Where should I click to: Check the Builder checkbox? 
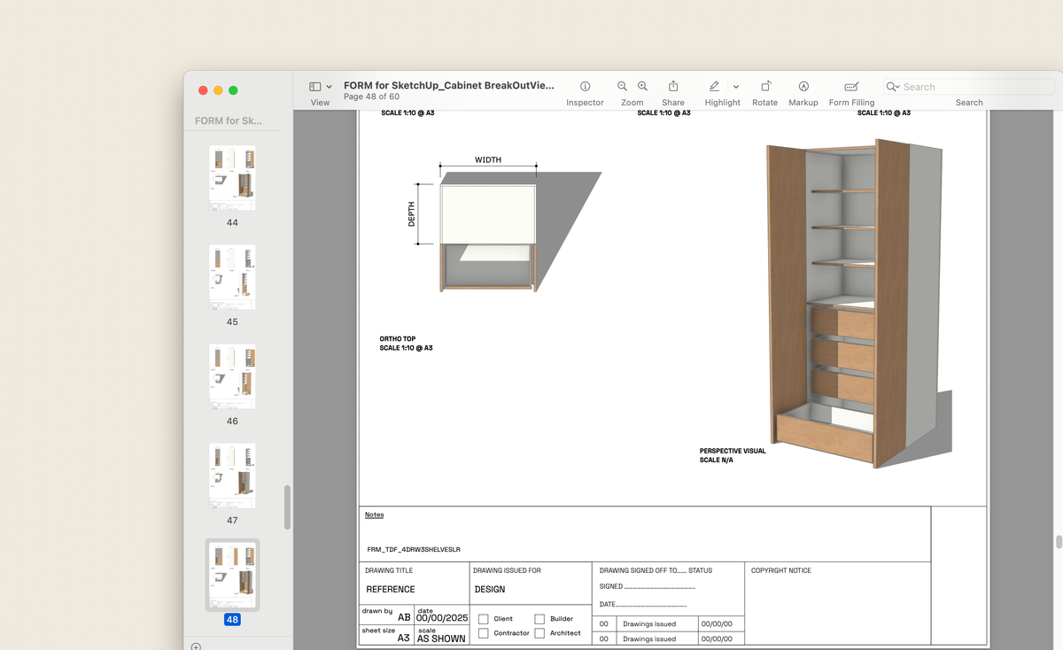tap(539, 619)
